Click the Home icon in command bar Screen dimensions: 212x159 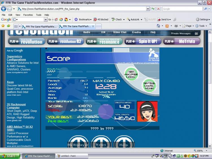pyautogui.click(x=159, y=26)
